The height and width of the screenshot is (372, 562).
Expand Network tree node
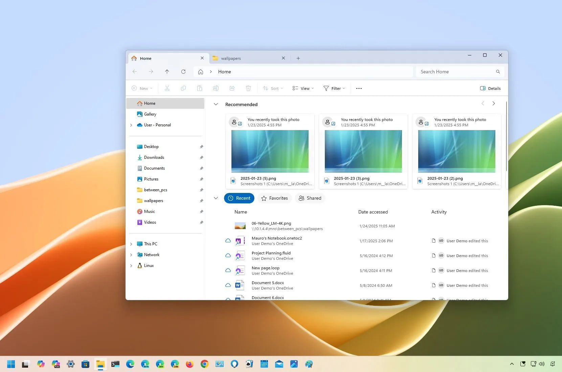pos(131,255)
